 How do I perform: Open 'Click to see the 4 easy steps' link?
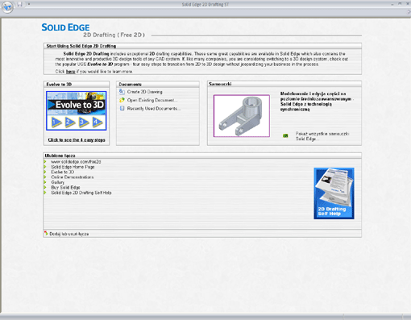coord(77,140)
